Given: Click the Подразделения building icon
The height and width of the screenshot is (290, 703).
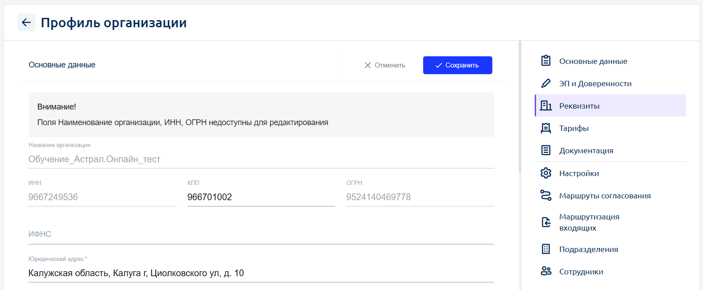Looking at the screenshot, I should (546, 249).
